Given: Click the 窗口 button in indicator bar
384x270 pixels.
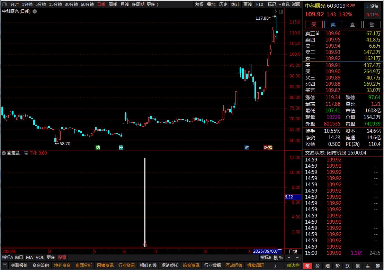Looking at the screenshot, I should tap(19, 258).
